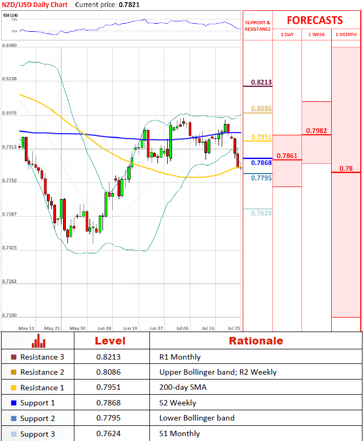Screen dimensions: 363x441
Task: Click the 0.7868 support level marker beside chart
Action: (262, 163)
